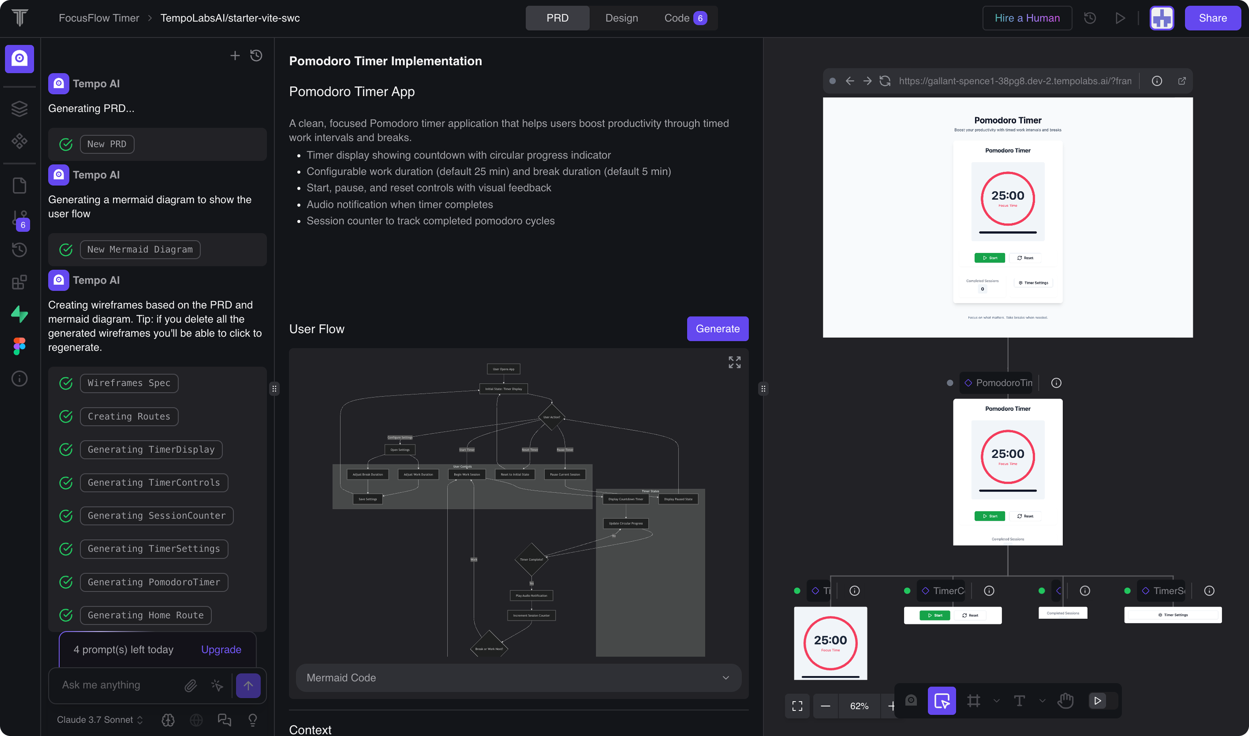1249x736 pixels.
Task: Click the 62% zoom level
Action: point(860,706)
